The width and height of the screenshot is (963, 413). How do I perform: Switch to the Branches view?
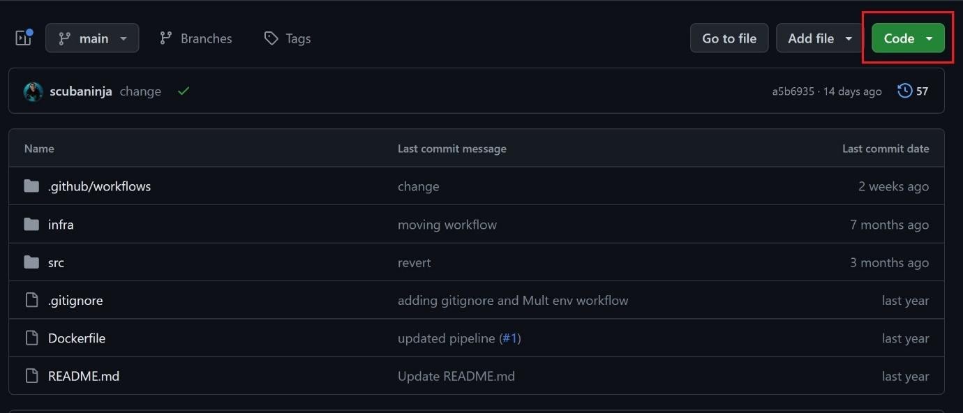(x=195, y=38)
